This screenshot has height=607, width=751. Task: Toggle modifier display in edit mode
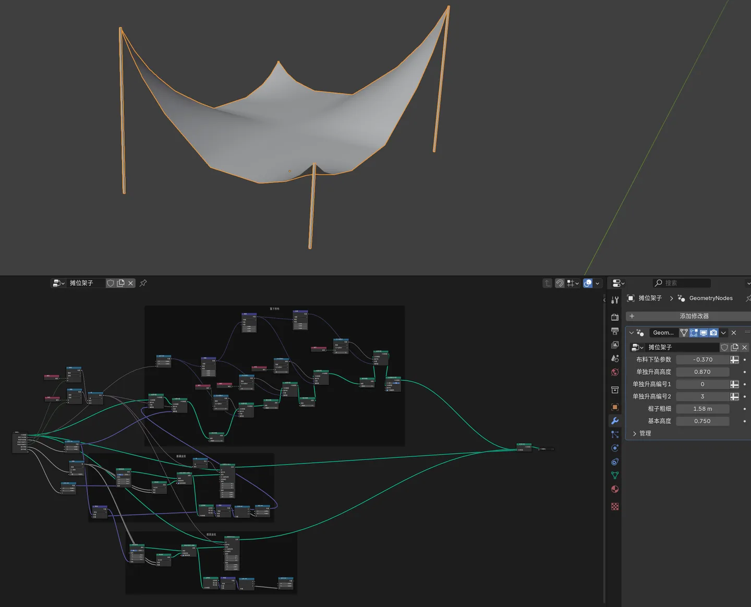694,333
